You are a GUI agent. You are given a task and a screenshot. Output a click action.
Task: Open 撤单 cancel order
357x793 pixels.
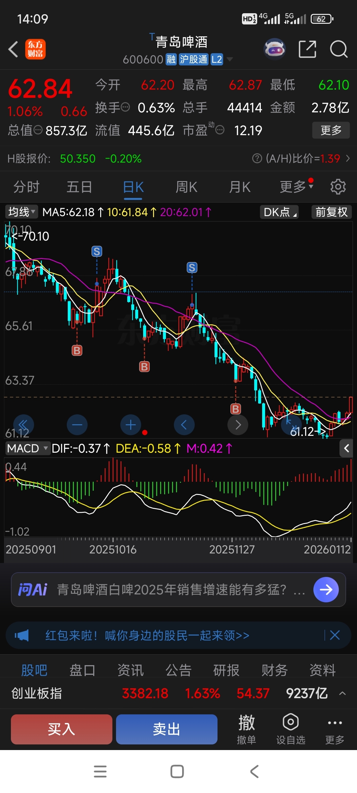tap(247, 730)
